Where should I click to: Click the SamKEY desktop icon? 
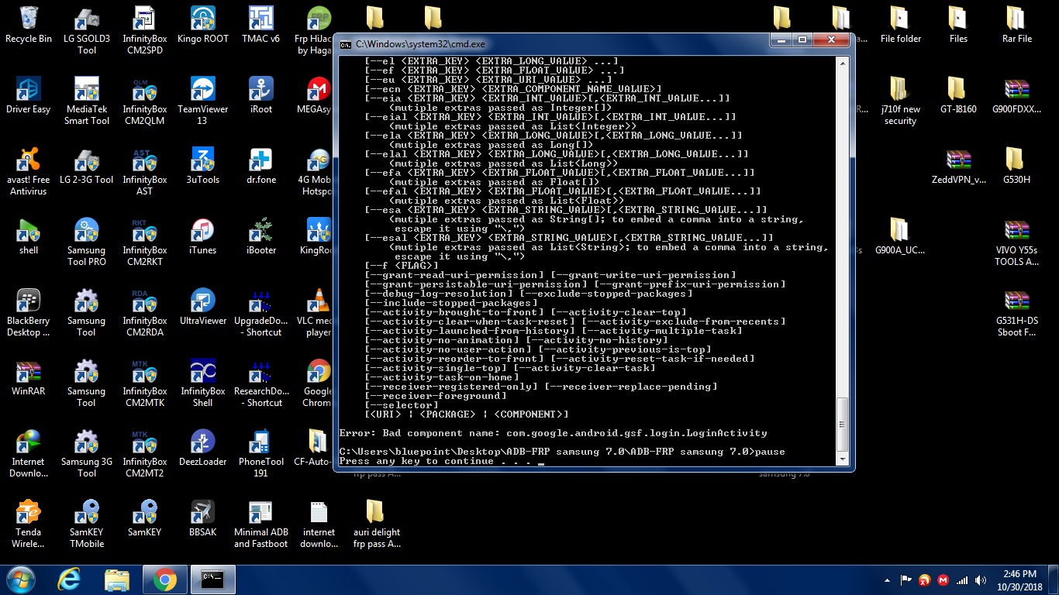(144, 518)
